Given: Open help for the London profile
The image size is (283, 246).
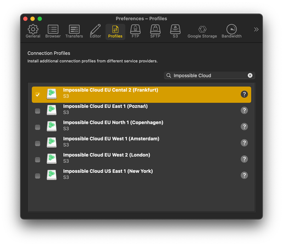Looking at the screenshot, I should tap(244, 159).
